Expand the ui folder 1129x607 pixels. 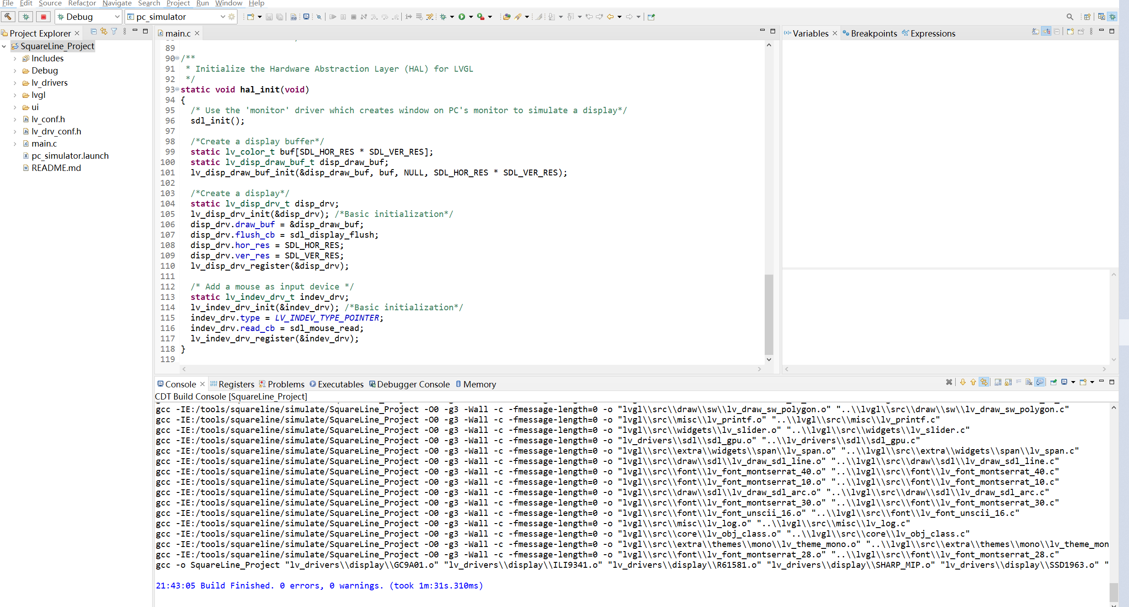point(15,107)
